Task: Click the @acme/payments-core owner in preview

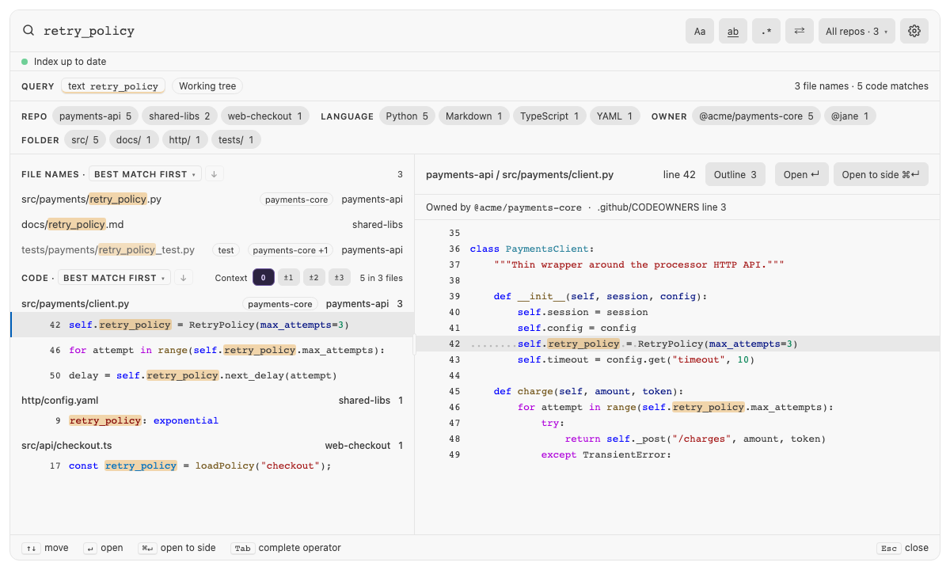Action: pos(527,207)
